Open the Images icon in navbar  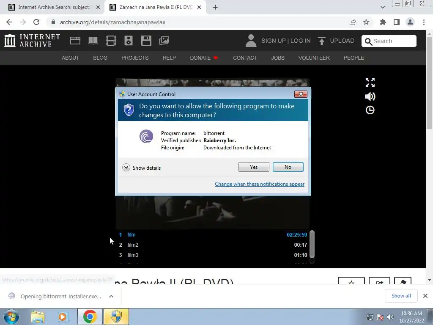(x=164, y=41)
